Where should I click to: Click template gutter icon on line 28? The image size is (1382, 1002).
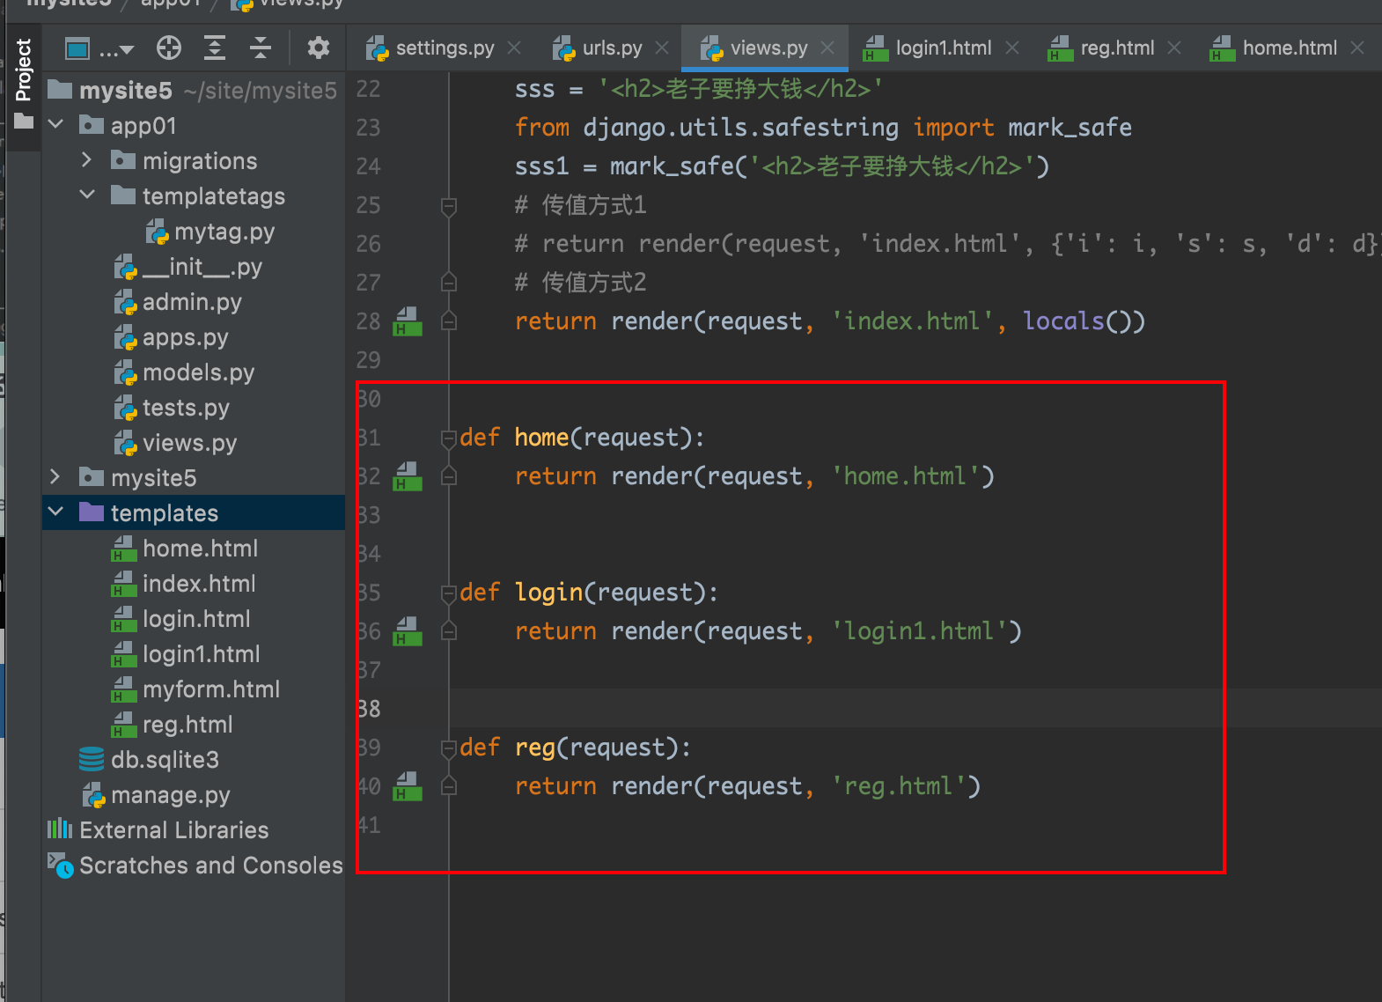[x=408, y=321]
